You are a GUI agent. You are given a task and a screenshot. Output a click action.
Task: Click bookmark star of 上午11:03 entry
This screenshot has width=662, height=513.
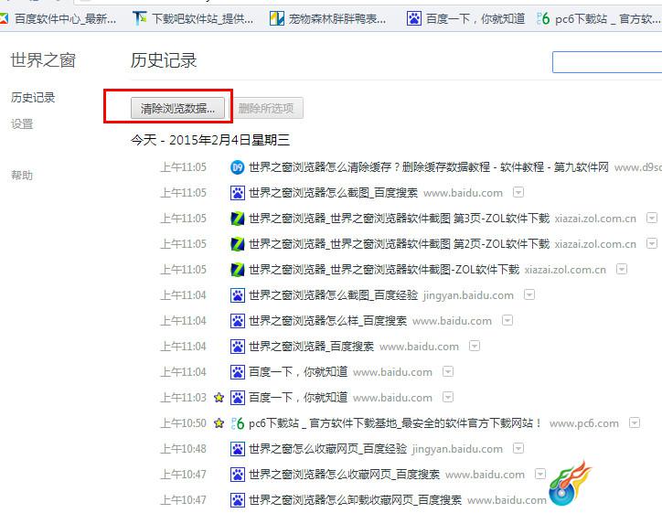[219, 397]
